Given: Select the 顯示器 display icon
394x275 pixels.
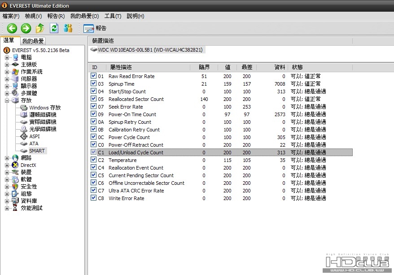Looking at the screenshot, I should pyautogui.click(x=15, y=86).
